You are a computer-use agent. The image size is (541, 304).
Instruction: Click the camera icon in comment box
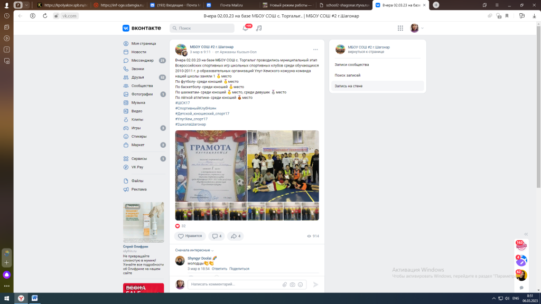[292, 284]
